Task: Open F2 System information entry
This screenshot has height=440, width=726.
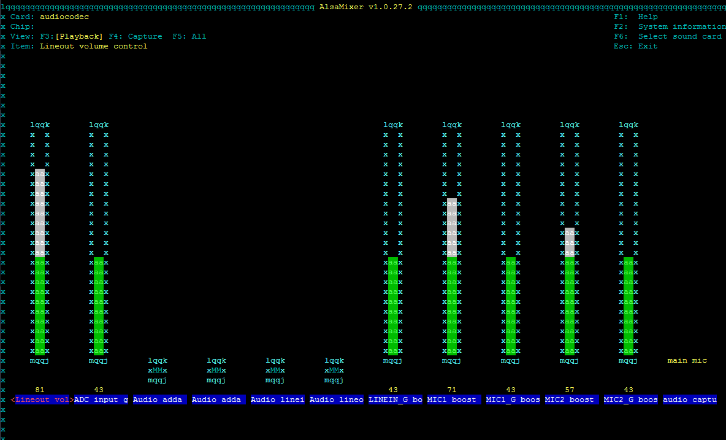Action: point(670,27)
